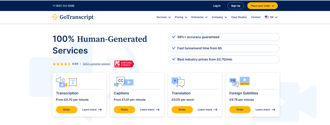Viewport: 330px width, 125px height.
Task: Click the Transcription speaker and text icon
Action: tap(66, 82)
